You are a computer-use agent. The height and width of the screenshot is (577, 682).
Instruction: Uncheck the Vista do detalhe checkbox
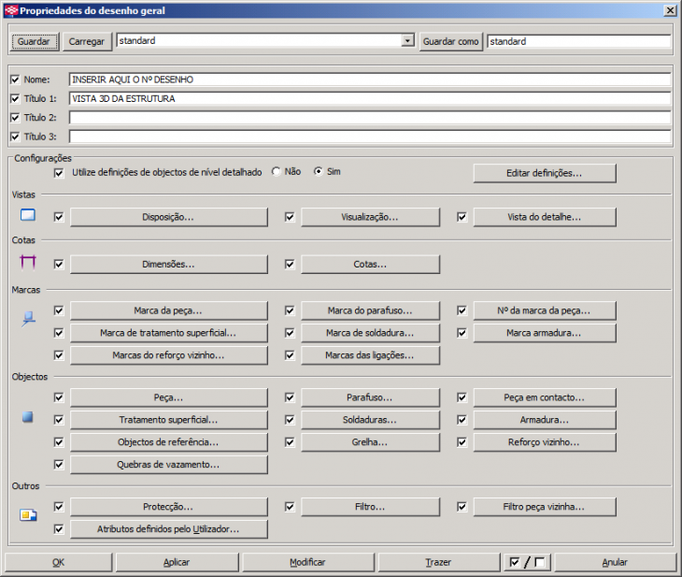pyautogui.click(x=462, y=217)
